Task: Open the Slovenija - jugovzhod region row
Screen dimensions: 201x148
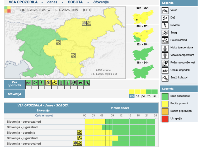Action: (22, 138)
